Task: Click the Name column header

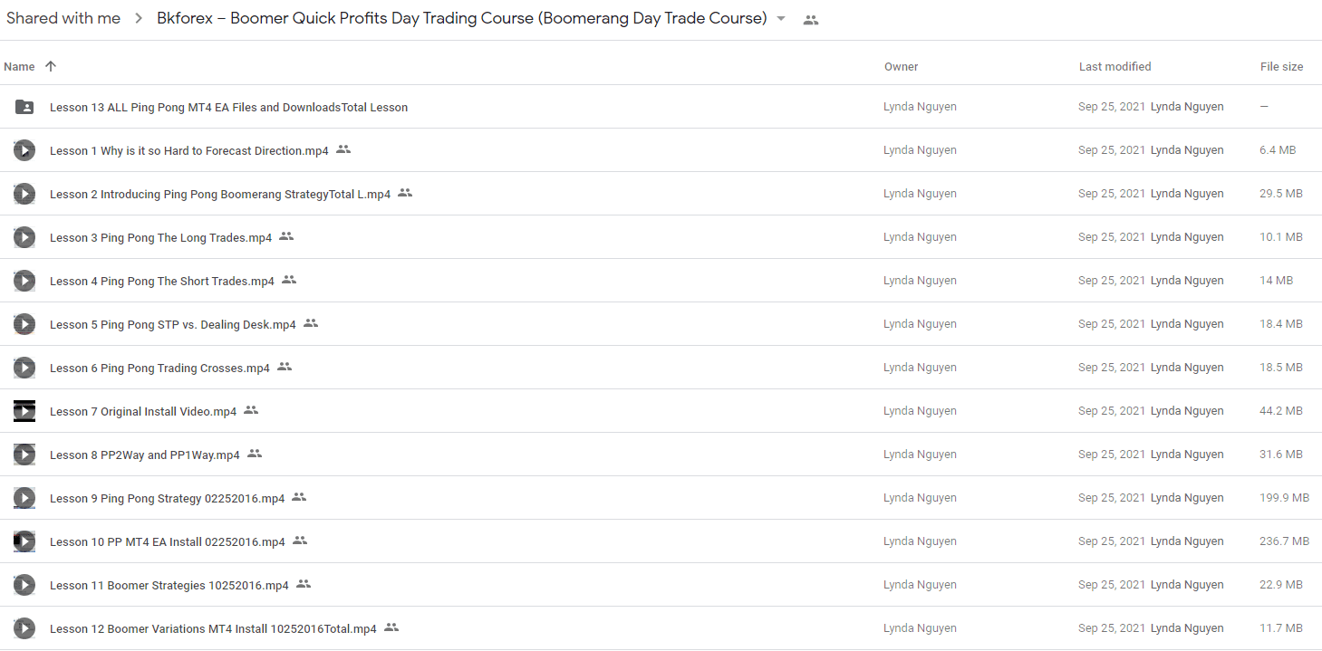Action: pyautogui.click(x=19, y=66)
